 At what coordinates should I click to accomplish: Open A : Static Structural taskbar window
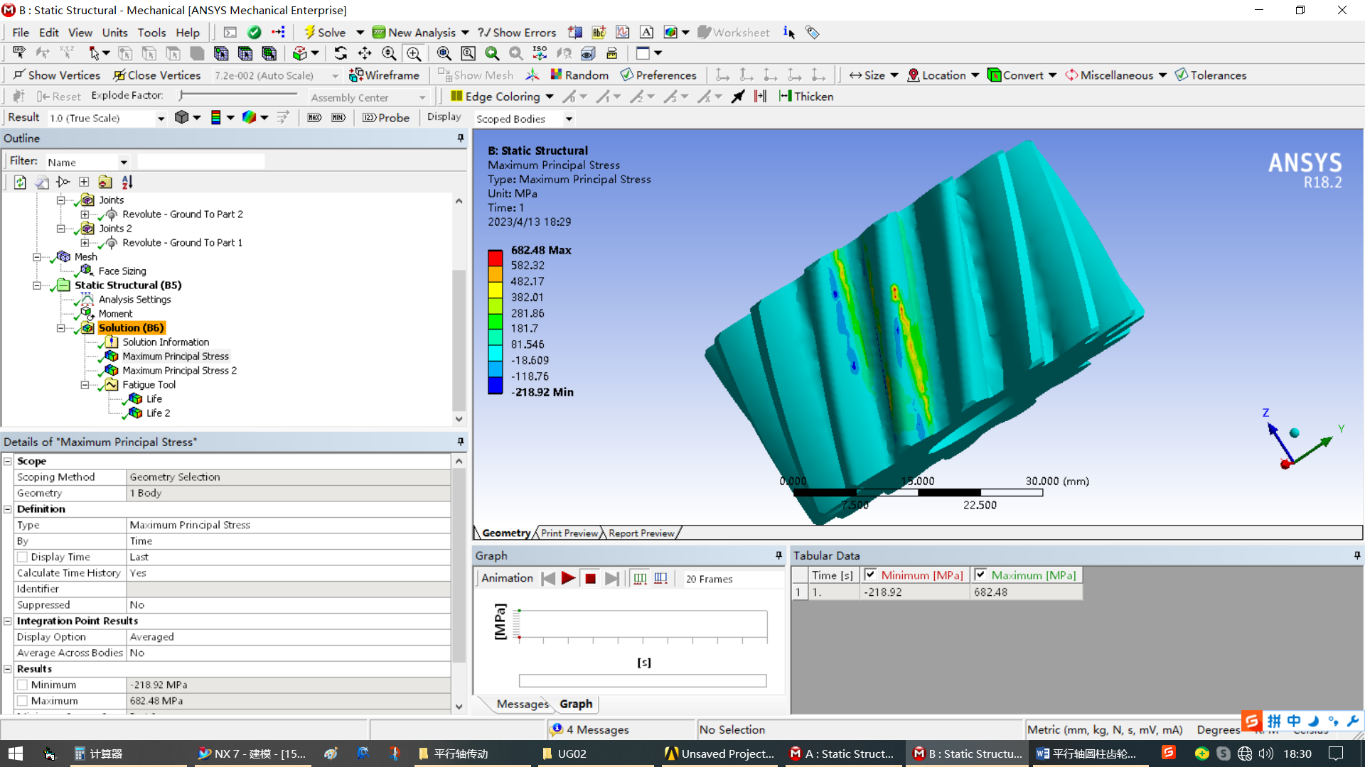[843, 754]
